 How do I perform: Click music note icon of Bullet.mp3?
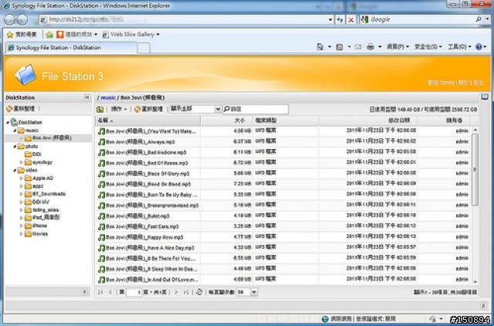101,216
